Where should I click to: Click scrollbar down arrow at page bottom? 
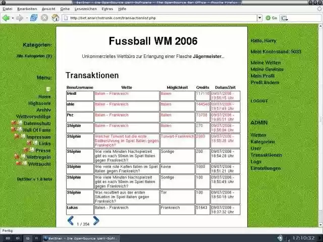point(320,225)
